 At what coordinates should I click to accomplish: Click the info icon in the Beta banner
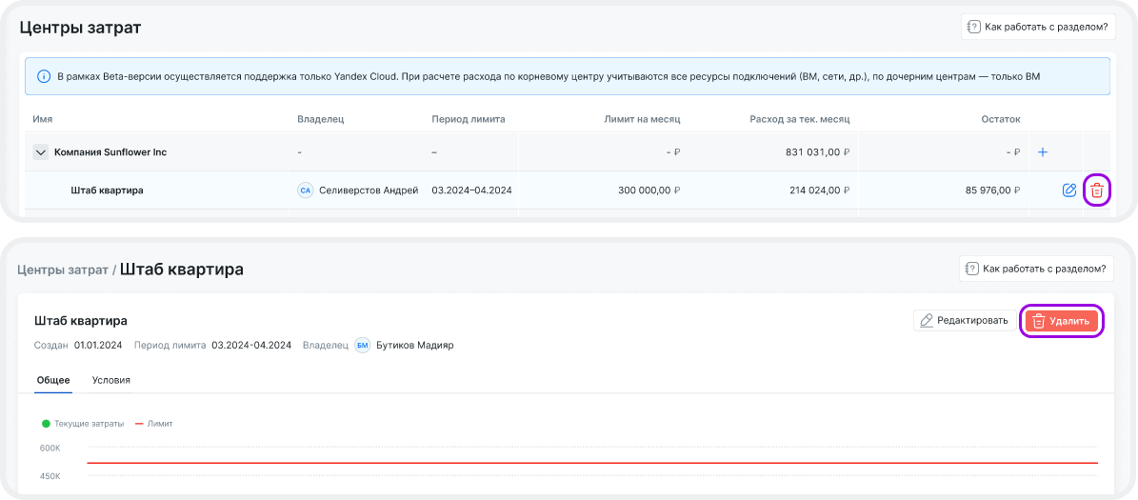pyautogui.click(x=44, y=76)
